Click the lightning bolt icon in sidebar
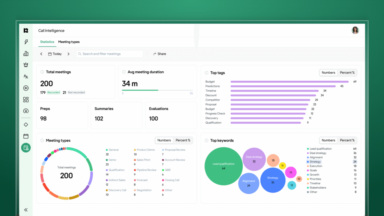This screenshot has width=384, height=216. 26,42
